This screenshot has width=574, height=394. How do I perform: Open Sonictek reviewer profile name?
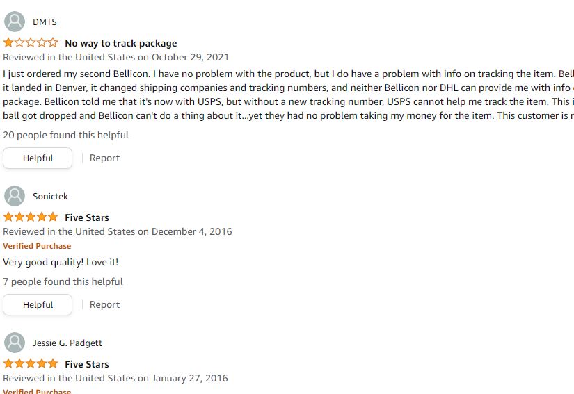(50, 197)
